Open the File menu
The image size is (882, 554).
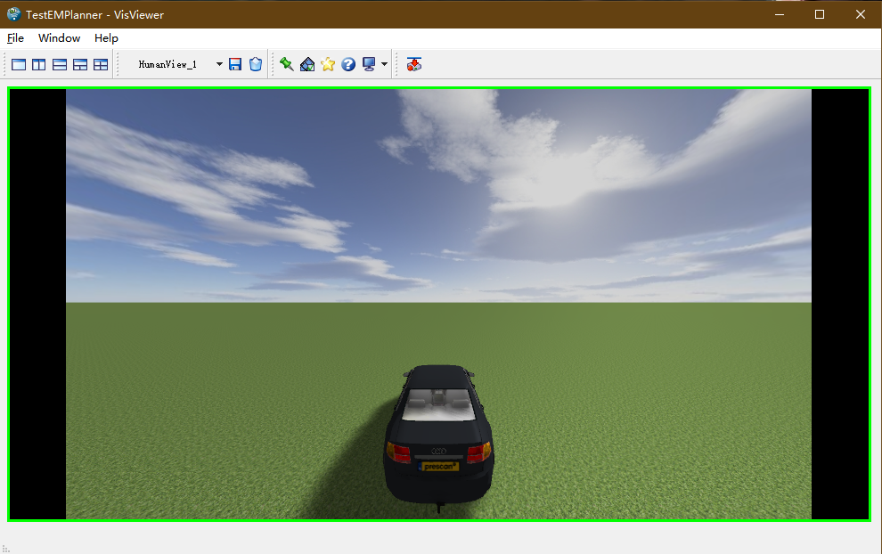tap(15, 37)
